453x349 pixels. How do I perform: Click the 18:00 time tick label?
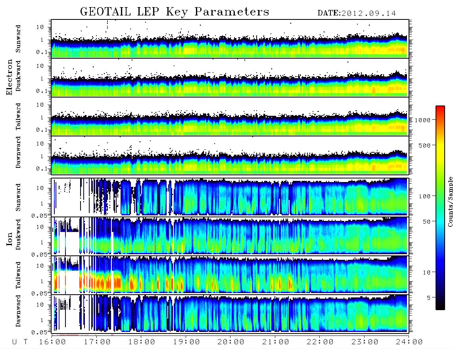tap(142, 342)
